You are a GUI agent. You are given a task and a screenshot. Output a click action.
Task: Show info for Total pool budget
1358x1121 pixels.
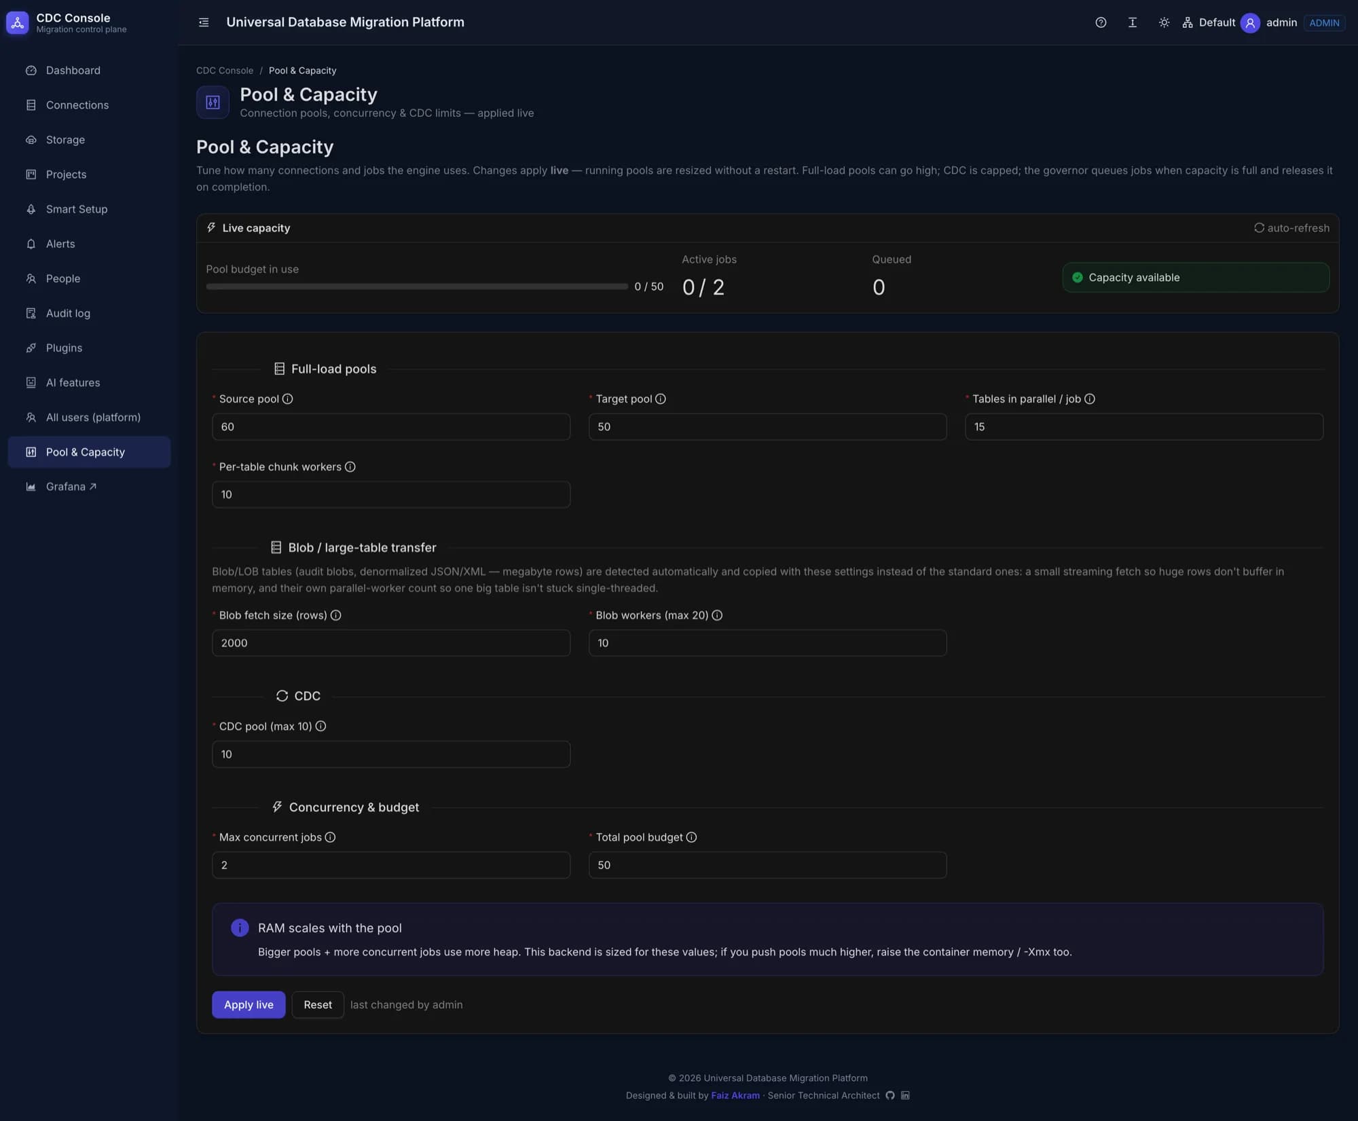[691, 837]
